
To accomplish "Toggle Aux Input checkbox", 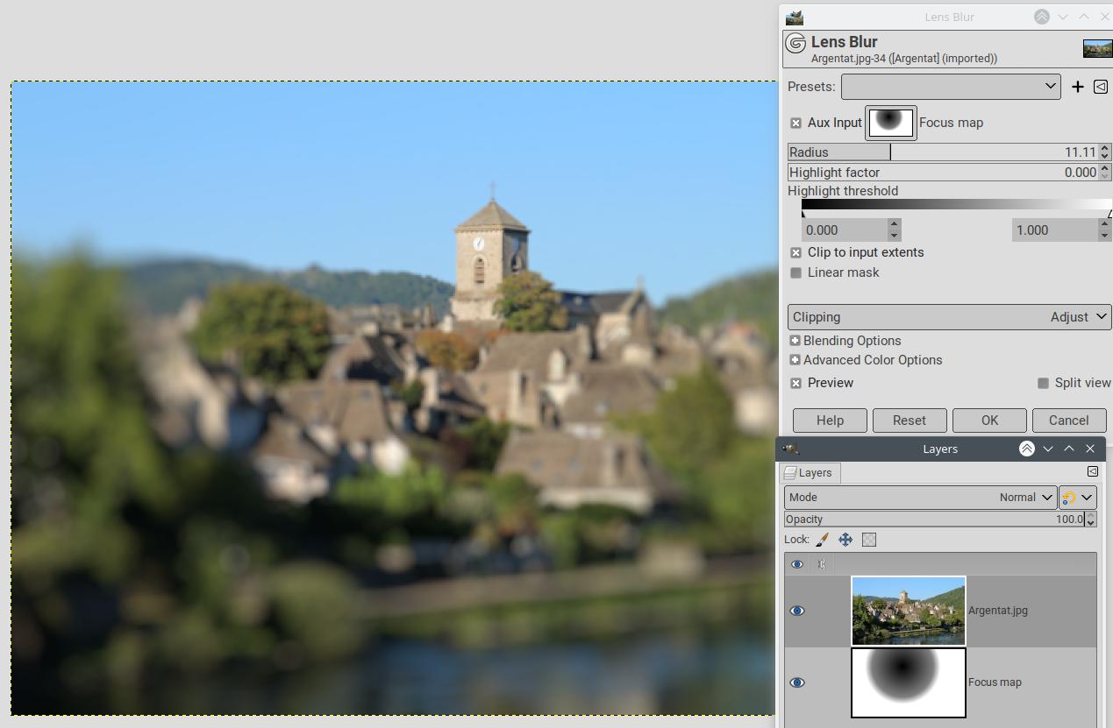I will click(x=796, y=123).
